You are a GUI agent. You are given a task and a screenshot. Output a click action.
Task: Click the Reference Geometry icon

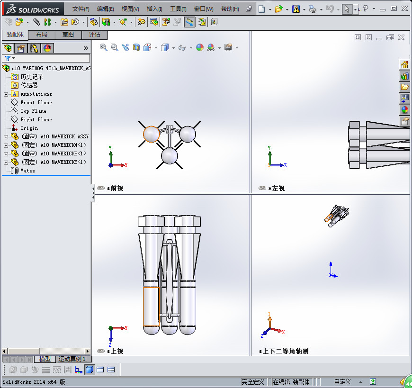(x=123, y=22)
